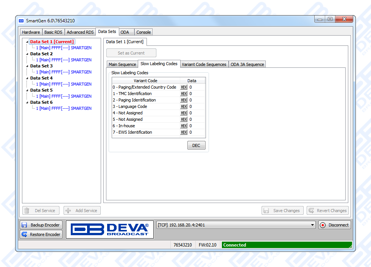Collapse the Data Set 1 tree node
This screenshot has width=371, height=267.
[x=27, y=42]
